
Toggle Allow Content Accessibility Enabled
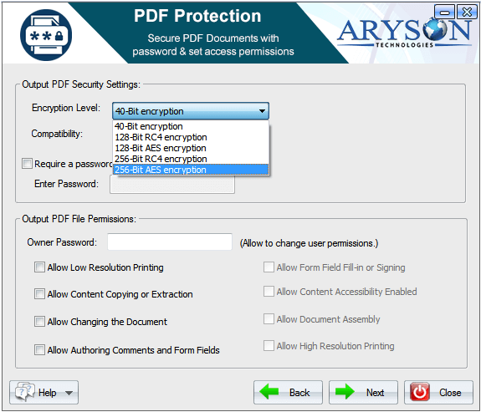(269, 291)
